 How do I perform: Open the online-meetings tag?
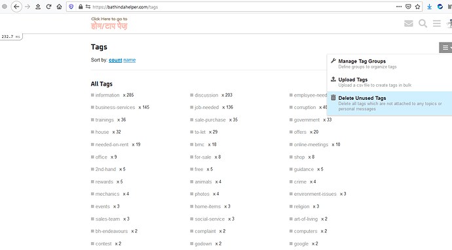tap(311, 144)
